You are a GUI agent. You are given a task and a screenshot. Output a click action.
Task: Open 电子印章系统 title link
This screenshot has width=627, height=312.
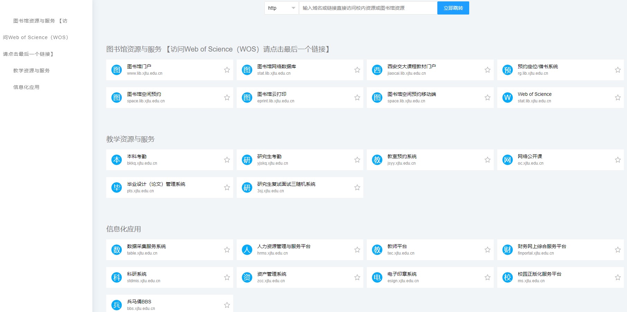click(402, 274)
